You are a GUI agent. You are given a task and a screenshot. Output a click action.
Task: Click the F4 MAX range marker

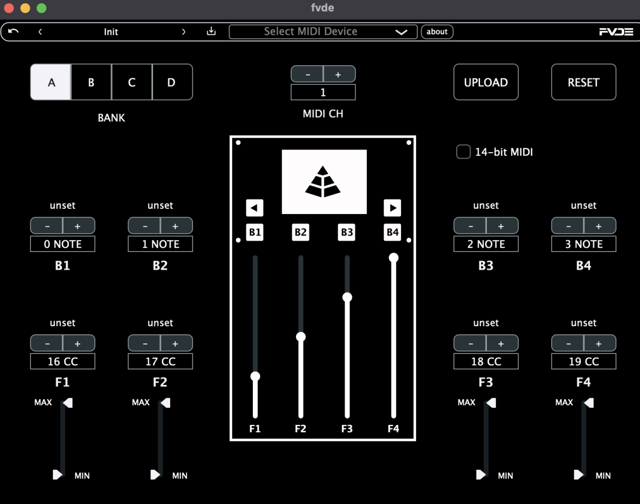tap(588, 403)
